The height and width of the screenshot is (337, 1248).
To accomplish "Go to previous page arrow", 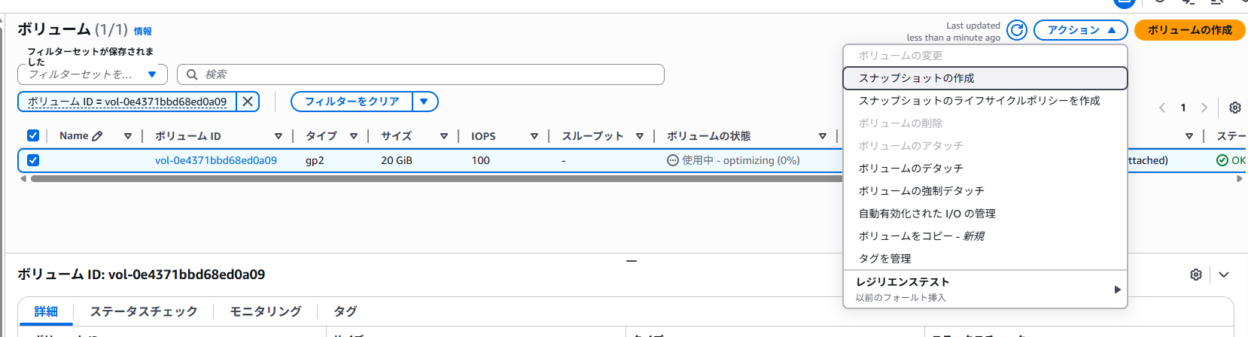I will 1162,108.
